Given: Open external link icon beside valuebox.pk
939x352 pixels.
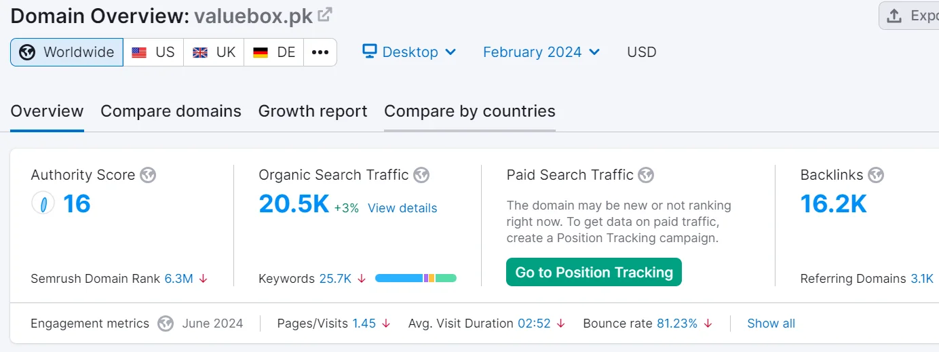Looking at the screenshot, I should pyautogui.click(x=326, y=14).
